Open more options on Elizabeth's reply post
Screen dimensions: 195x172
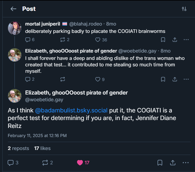(x=186, y=79)
